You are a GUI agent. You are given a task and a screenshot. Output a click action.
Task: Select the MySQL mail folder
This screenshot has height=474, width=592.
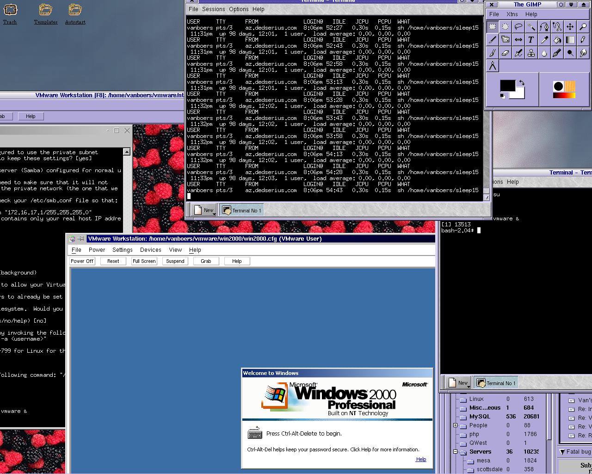[480, 416]
